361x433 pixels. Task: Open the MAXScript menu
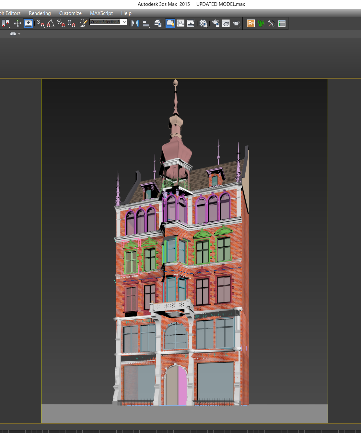101,13
